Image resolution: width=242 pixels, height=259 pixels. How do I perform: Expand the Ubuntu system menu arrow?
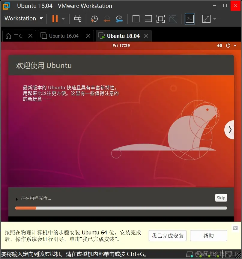235,46
